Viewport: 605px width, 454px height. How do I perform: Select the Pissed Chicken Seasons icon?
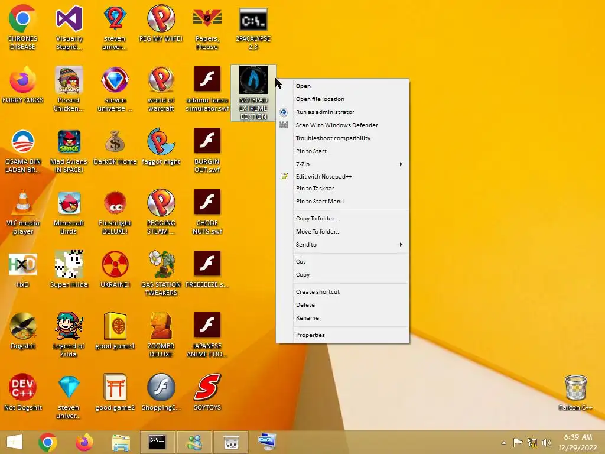pos(69,89)
